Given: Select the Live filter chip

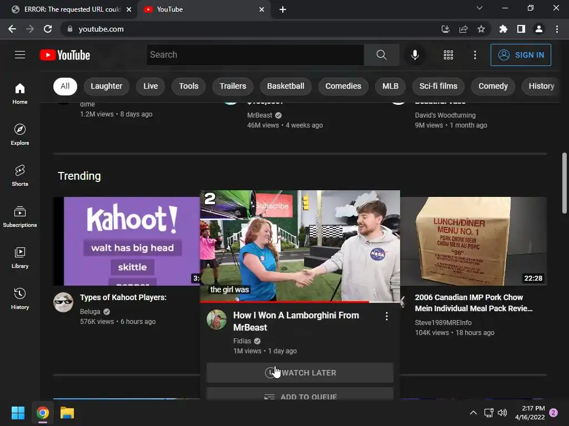Looking at the screenshot, I should (x=150, y=86).
